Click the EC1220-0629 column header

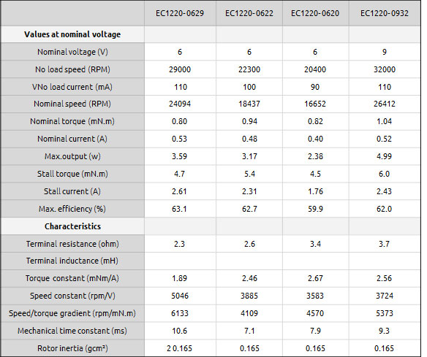pyautogui.click(x=180, y=13)
